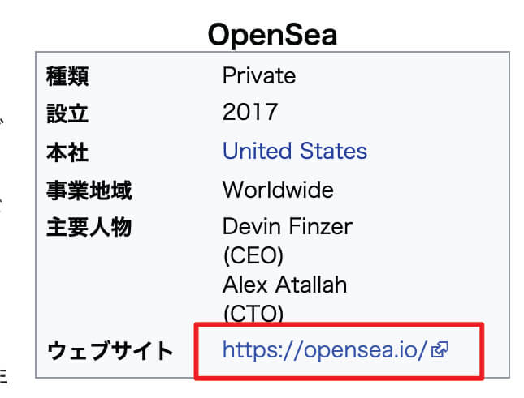Click the 本社 row label
This screenshot has height=398, width=524.
click(67, 152)
